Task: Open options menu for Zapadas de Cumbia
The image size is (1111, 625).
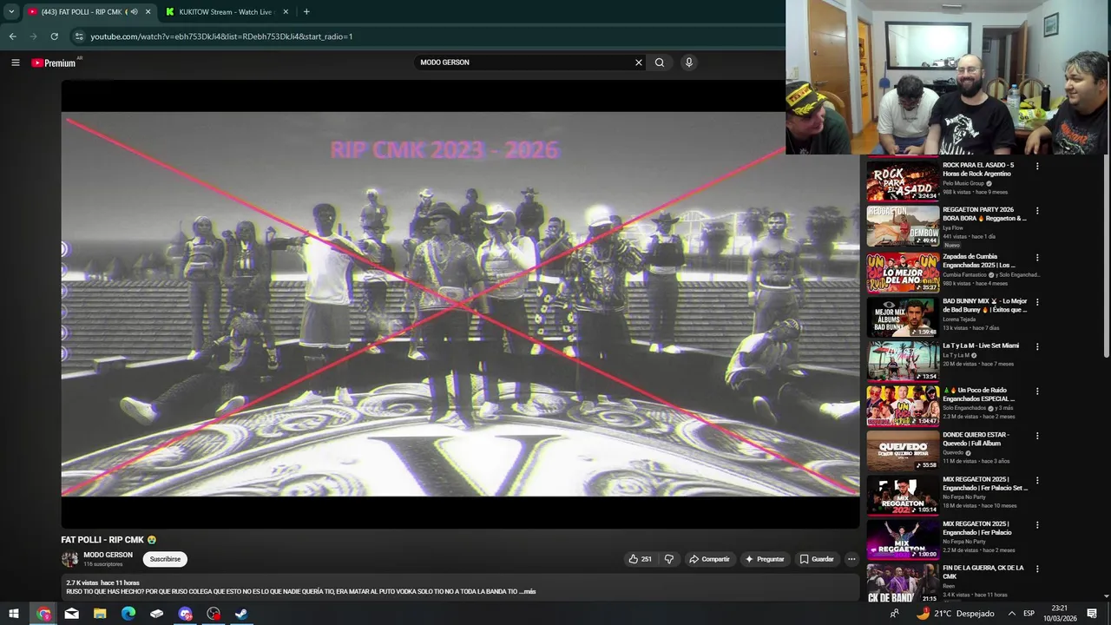Action: (1036, 258)
